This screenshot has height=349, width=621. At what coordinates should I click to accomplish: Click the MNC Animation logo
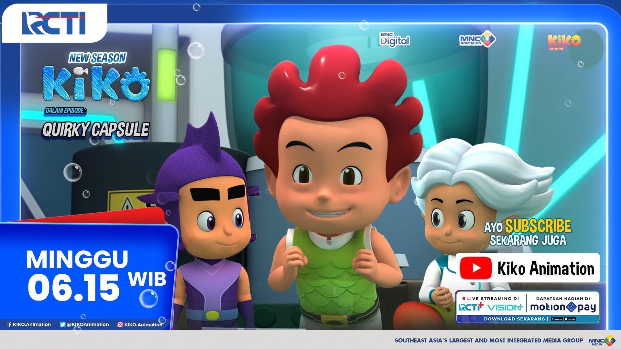click(477, 39)
